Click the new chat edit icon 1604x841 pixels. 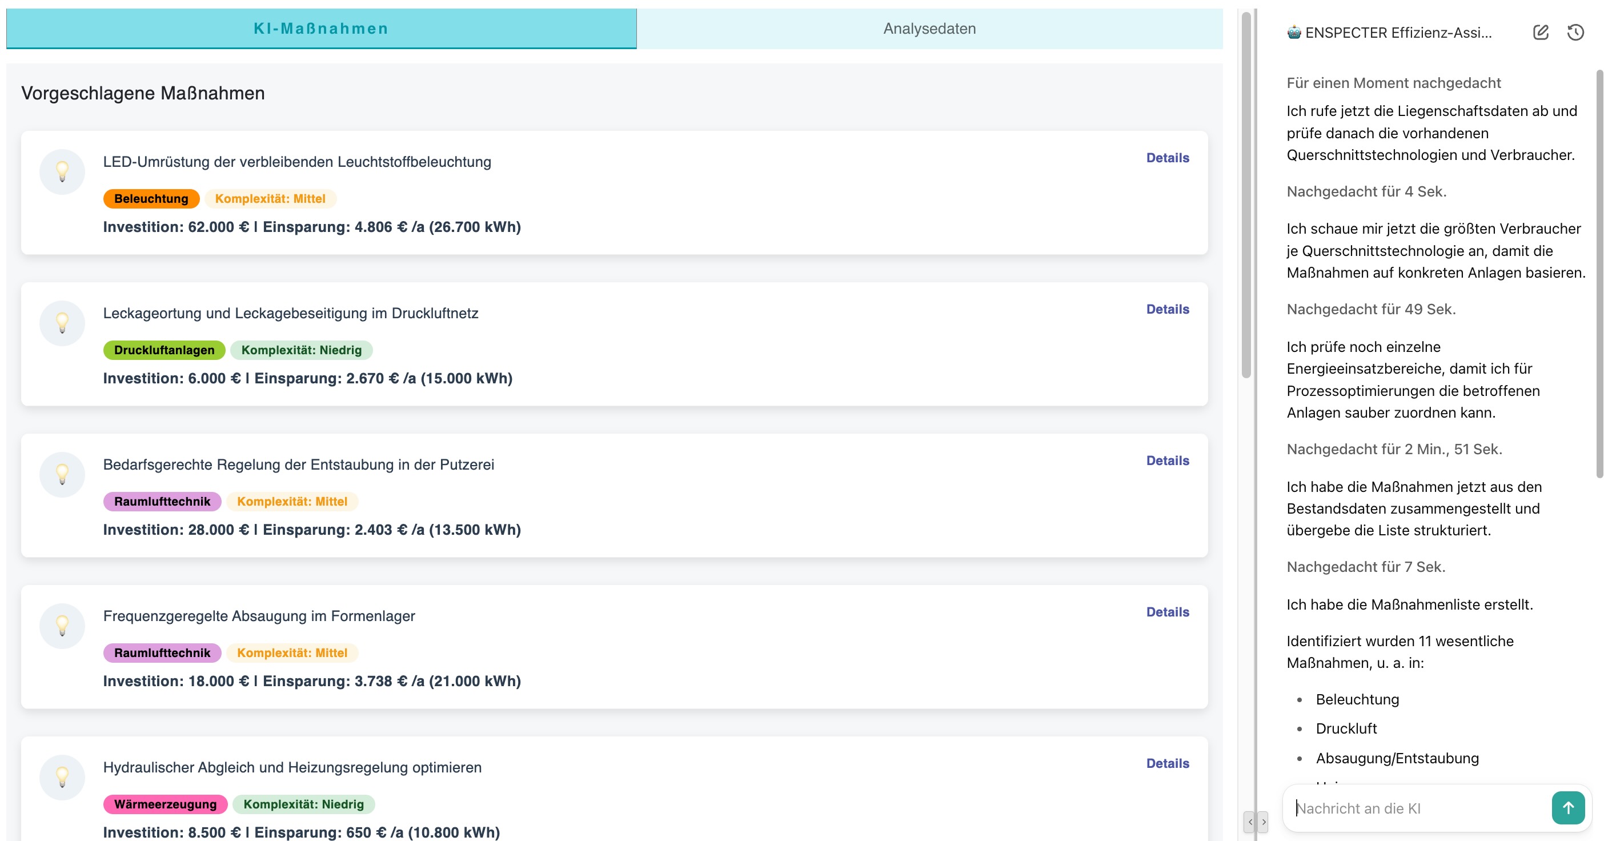(1540, 33)
